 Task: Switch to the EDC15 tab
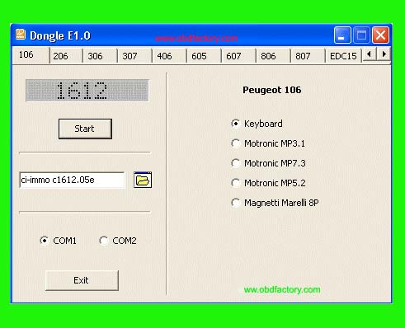(x=343, y=56)
